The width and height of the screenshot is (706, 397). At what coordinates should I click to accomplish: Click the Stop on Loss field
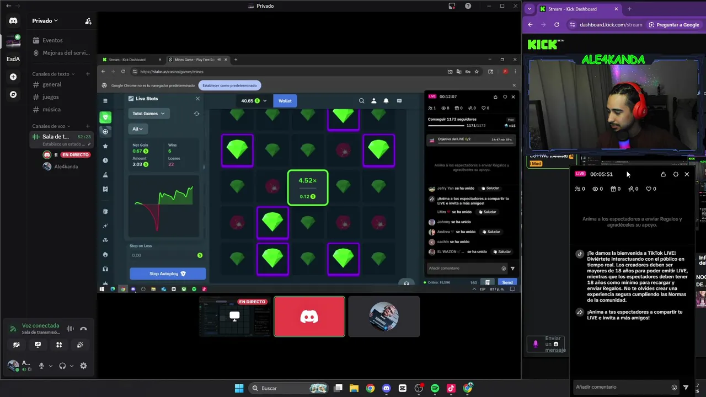click(x=167, y=255)
